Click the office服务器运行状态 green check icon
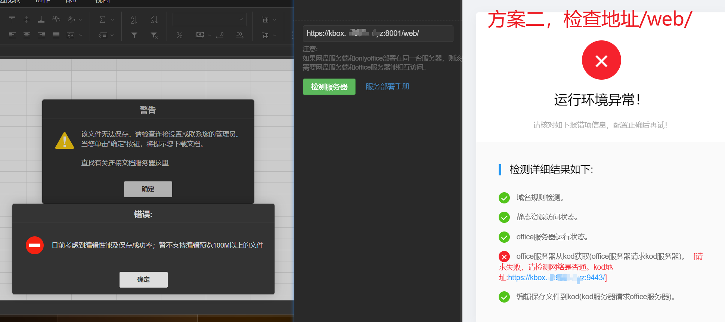725x322 pixels. pyautogui.click(x=504, y=237)
